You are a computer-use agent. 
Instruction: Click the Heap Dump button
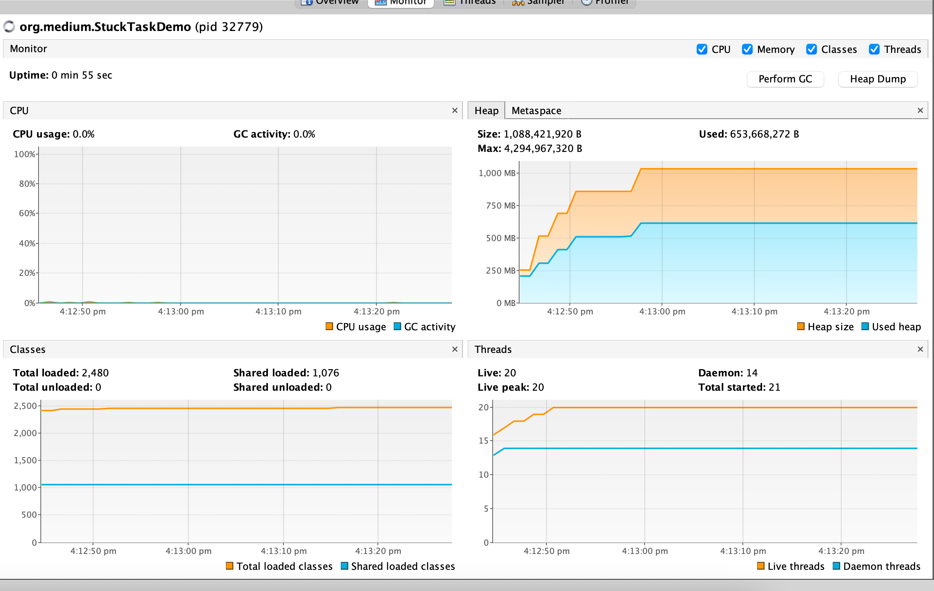(877, 79)
